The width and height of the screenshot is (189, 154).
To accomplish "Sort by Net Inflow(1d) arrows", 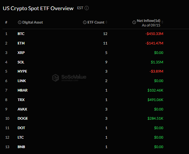I will click(162, 22).
